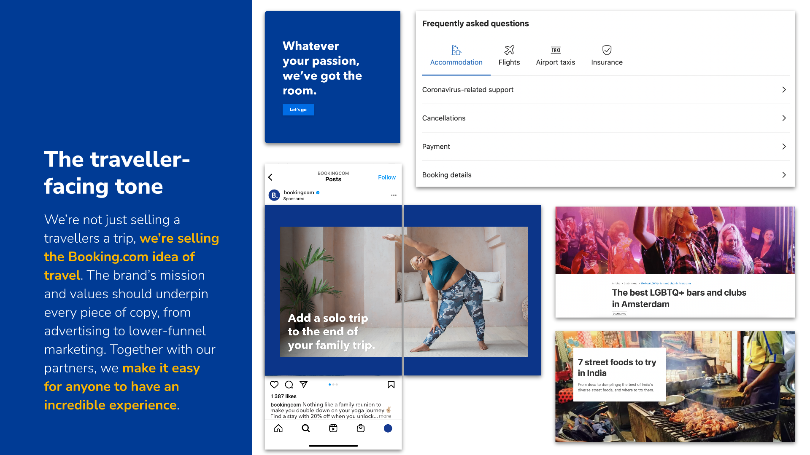This screenshot has width=810, height=455.
Task: Switch to the Flights tab
Action: [x=509, y=56]
